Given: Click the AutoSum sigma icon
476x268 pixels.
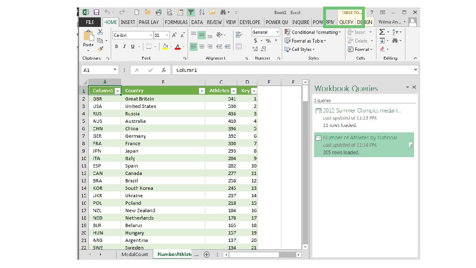Looking at the screenshot, I should pyautogui.click(x=382, y=32).
